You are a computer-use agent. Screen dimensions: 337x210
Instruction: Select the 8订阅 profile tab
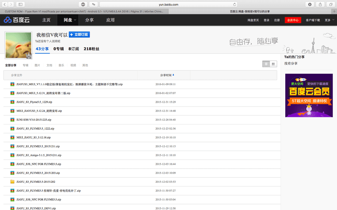pos(74,49)
